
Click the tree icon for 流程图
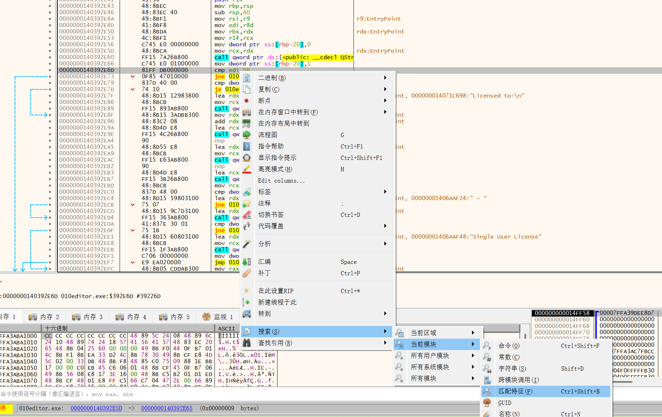tap(246, 135)
